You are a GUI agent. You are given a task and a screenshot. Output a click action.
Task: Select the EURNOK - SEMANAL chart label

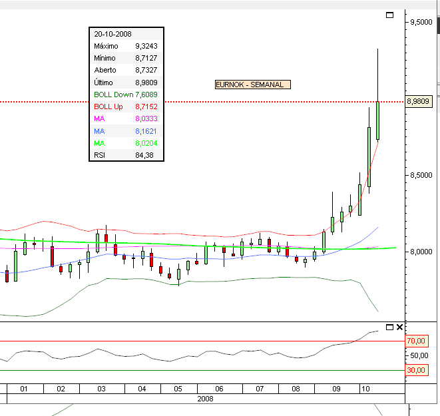pyautogui.click(x=252, y=85)
